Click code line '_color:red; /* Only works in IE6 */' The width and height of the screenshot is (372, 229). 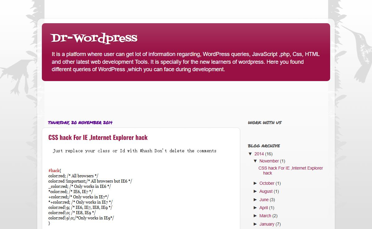tap(80, 186)
